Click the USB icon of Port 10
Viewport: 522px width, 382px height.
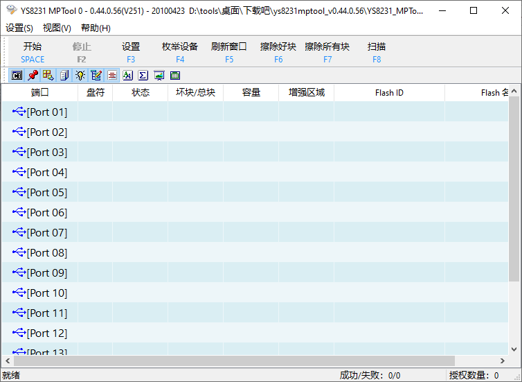pyautogui.click(x=19, y=293)
